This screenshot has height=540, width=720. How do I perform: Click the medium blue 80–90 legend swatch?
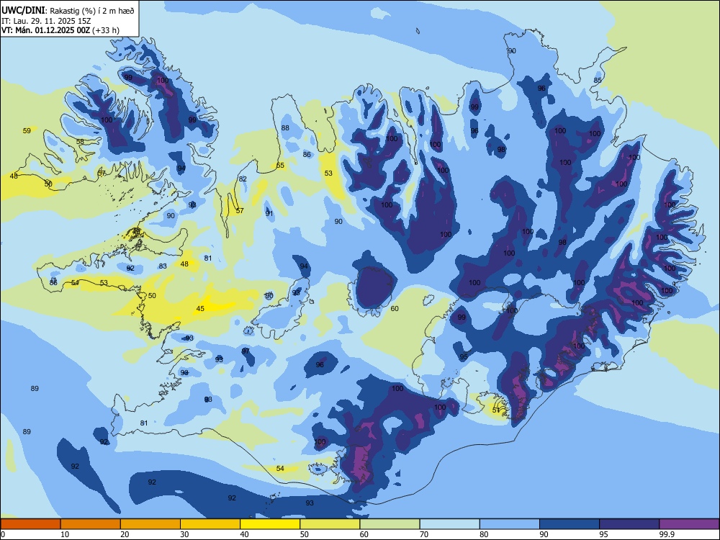click(510, 523)
